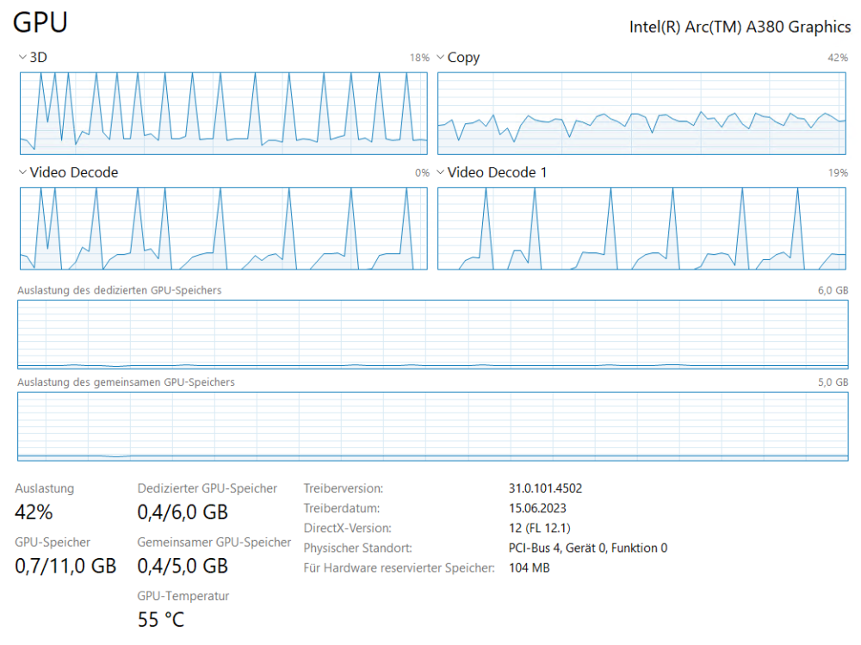
Task: Click the DirectX-Version label
Action: [348, 528]
